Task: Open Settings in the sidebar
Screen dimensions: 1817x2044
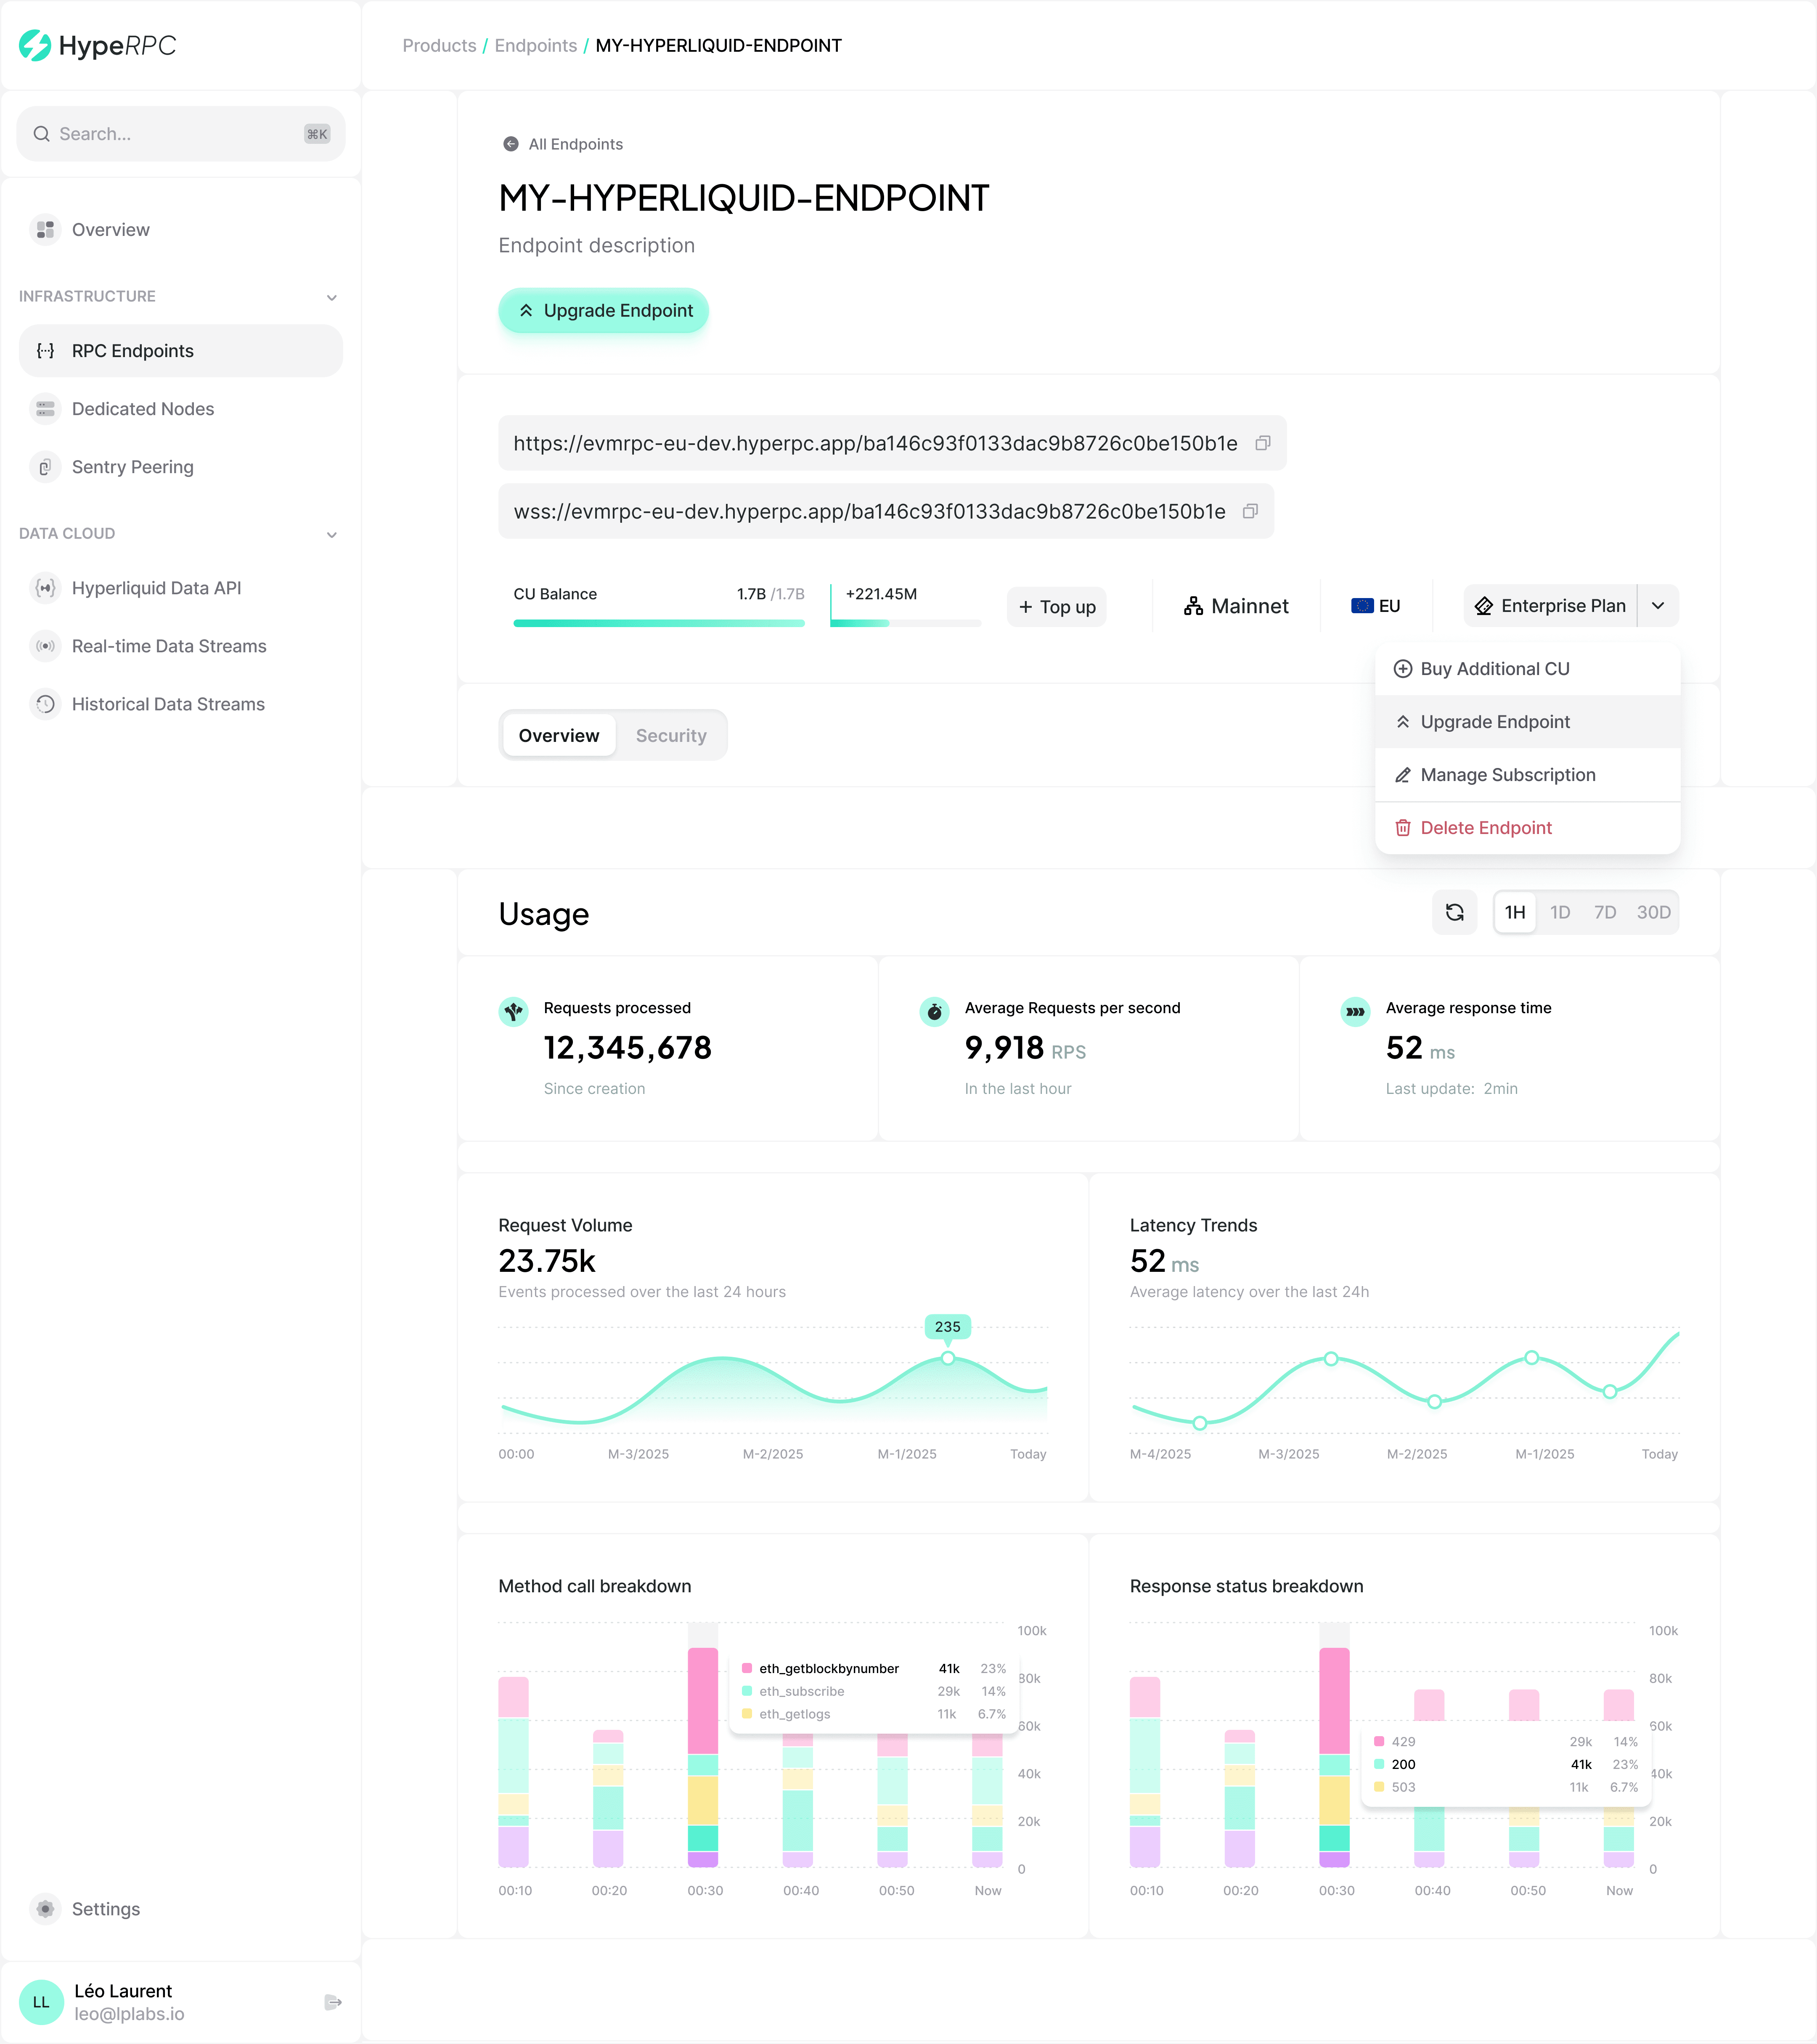Action: [x=105, y=1909]
